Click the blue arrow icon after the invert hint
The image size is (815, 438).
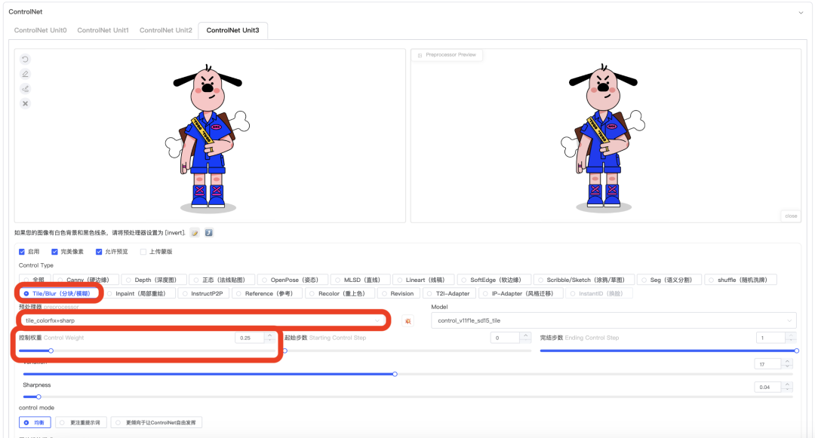pyautogui.click(x=208, y=232)
